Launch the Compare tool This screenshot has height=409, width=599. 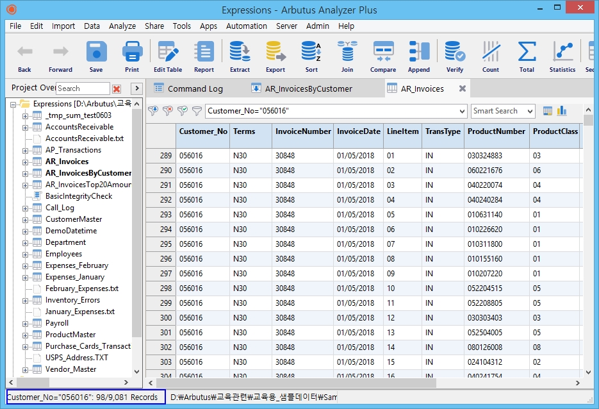point(383,56)
